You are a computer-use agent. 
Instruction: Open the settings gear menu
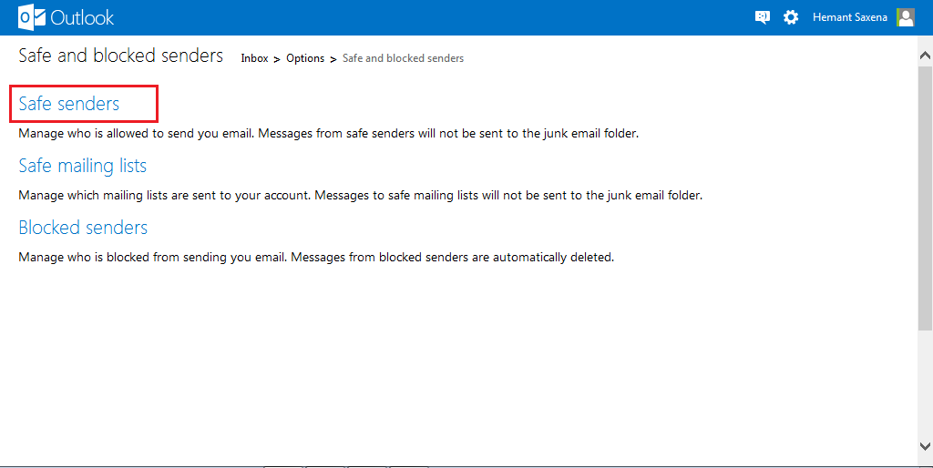[x=791, y=17]
